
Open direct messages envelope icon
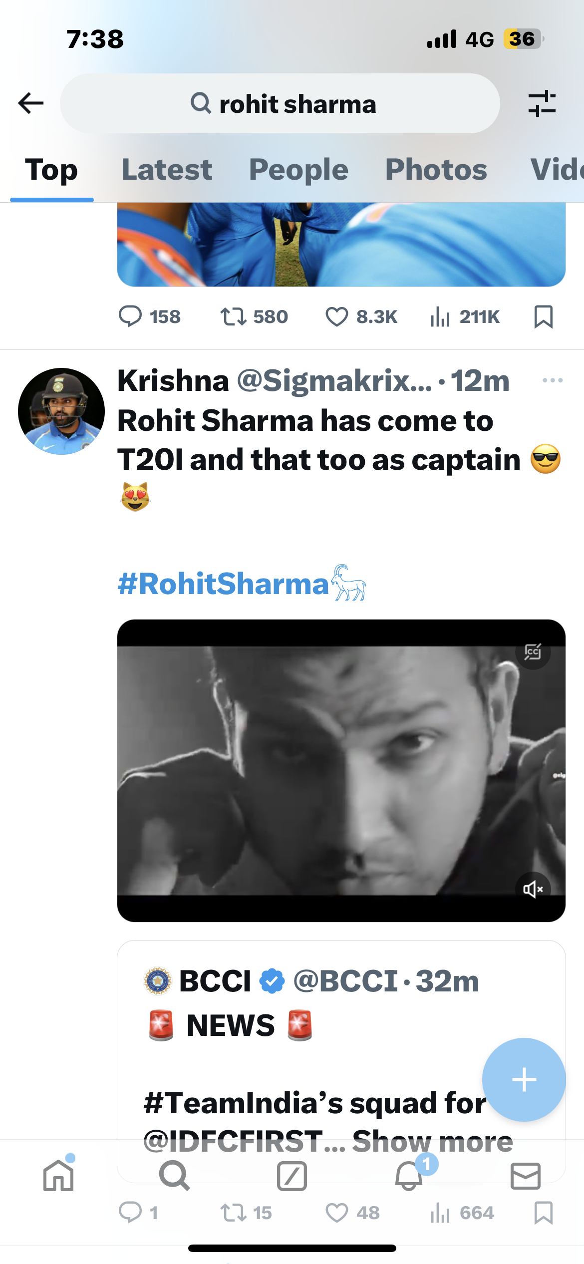tap(525, 1175)
